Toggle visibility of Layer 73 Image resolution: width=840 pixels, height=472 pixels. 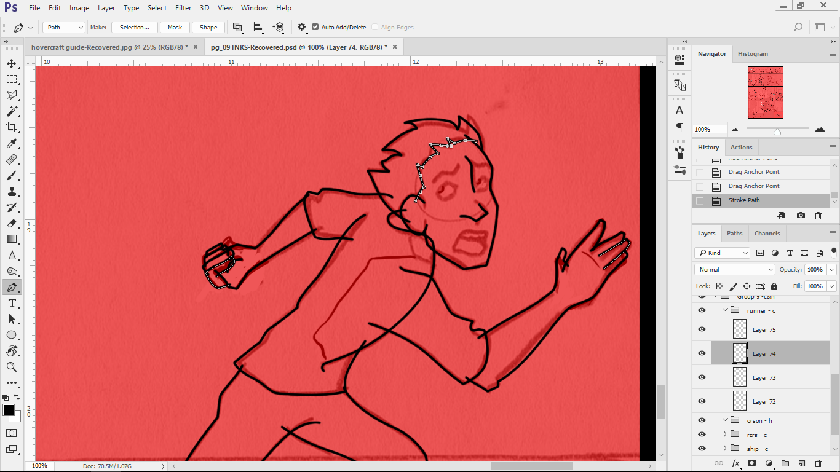(702, 377)
